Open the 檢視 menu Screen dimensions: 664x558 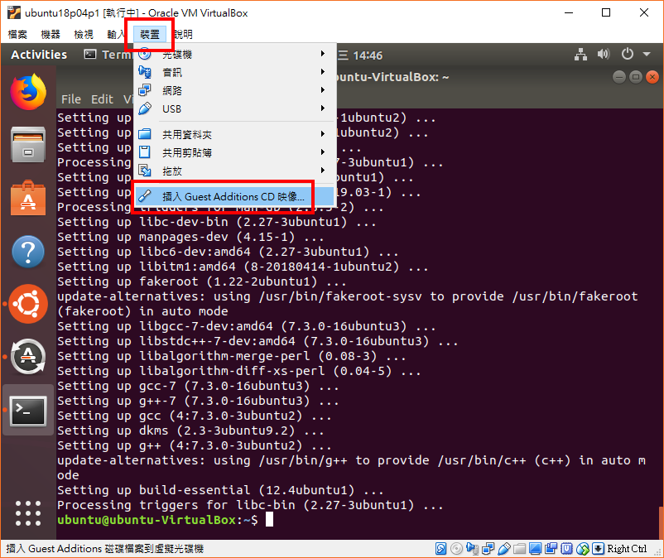pyautogui.click(x=84, y=34)
